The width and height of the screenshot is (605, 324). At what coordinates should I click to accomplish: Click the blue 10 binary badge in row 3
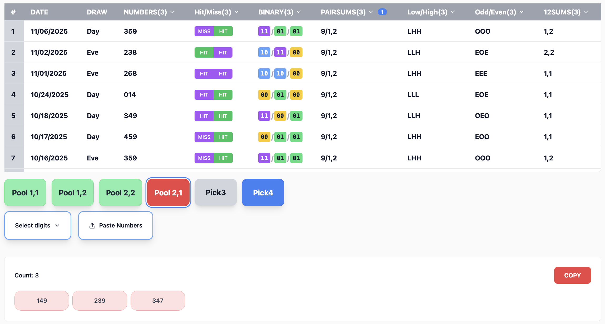pos(264,73)
